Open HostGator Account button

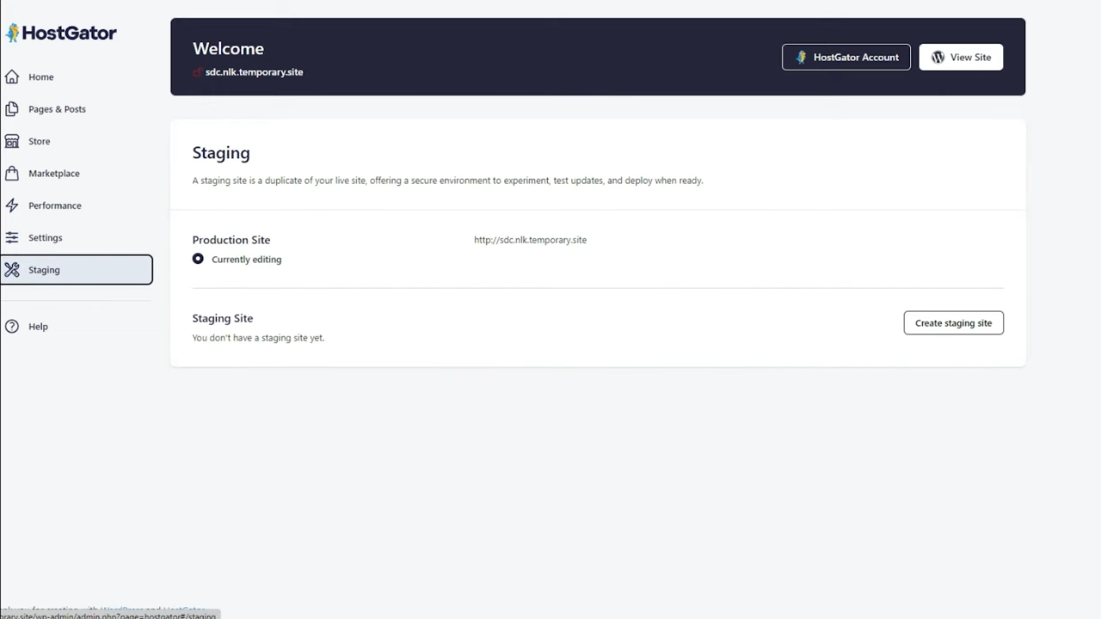pyautogui.click(x=846, y=58)
